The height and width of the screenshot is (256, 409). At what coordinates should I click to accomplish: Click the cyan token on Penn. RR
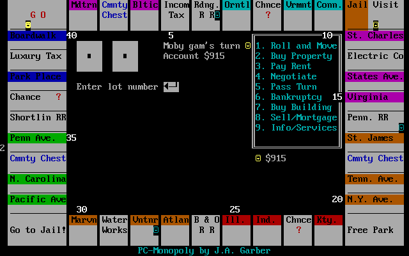coord(401,127)
